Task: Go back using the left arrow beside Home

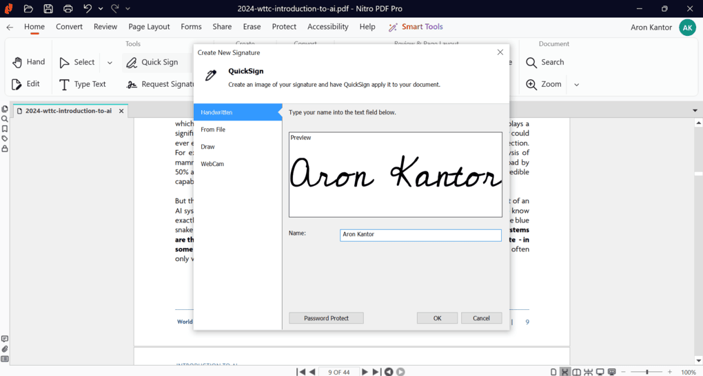Action: point(10,28)
